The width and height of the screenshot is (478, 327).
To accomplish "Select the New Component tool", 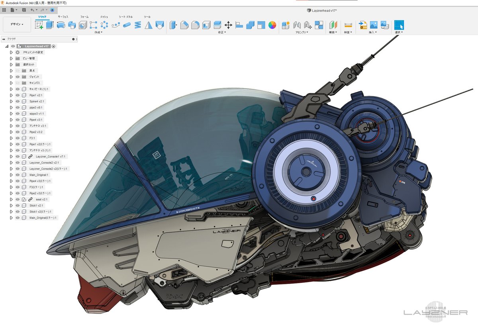I will point(286,25).
